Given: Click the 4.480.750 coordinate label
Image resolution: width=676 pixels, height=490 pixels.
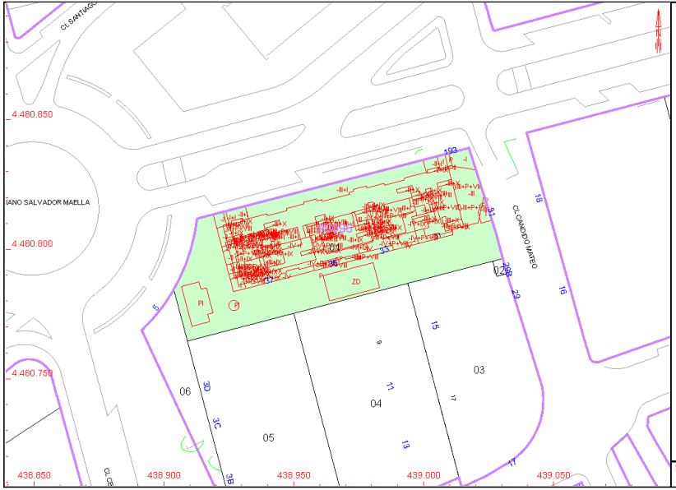Looking at the screenshot, I should [x=30, y=373].
